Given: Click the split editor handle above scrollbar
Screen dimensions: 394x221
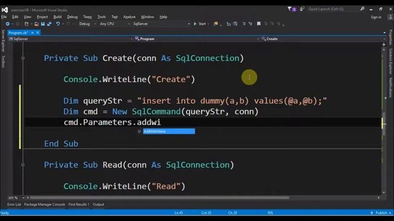Looking at the screenshot, I should tap(384, 45).
